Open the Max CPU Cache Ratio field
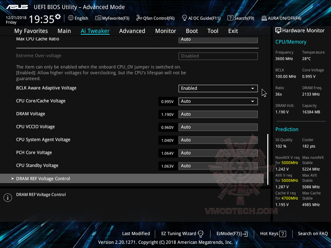Image resolution: width=331 pixels, height=248 pixels. (218, 39)
